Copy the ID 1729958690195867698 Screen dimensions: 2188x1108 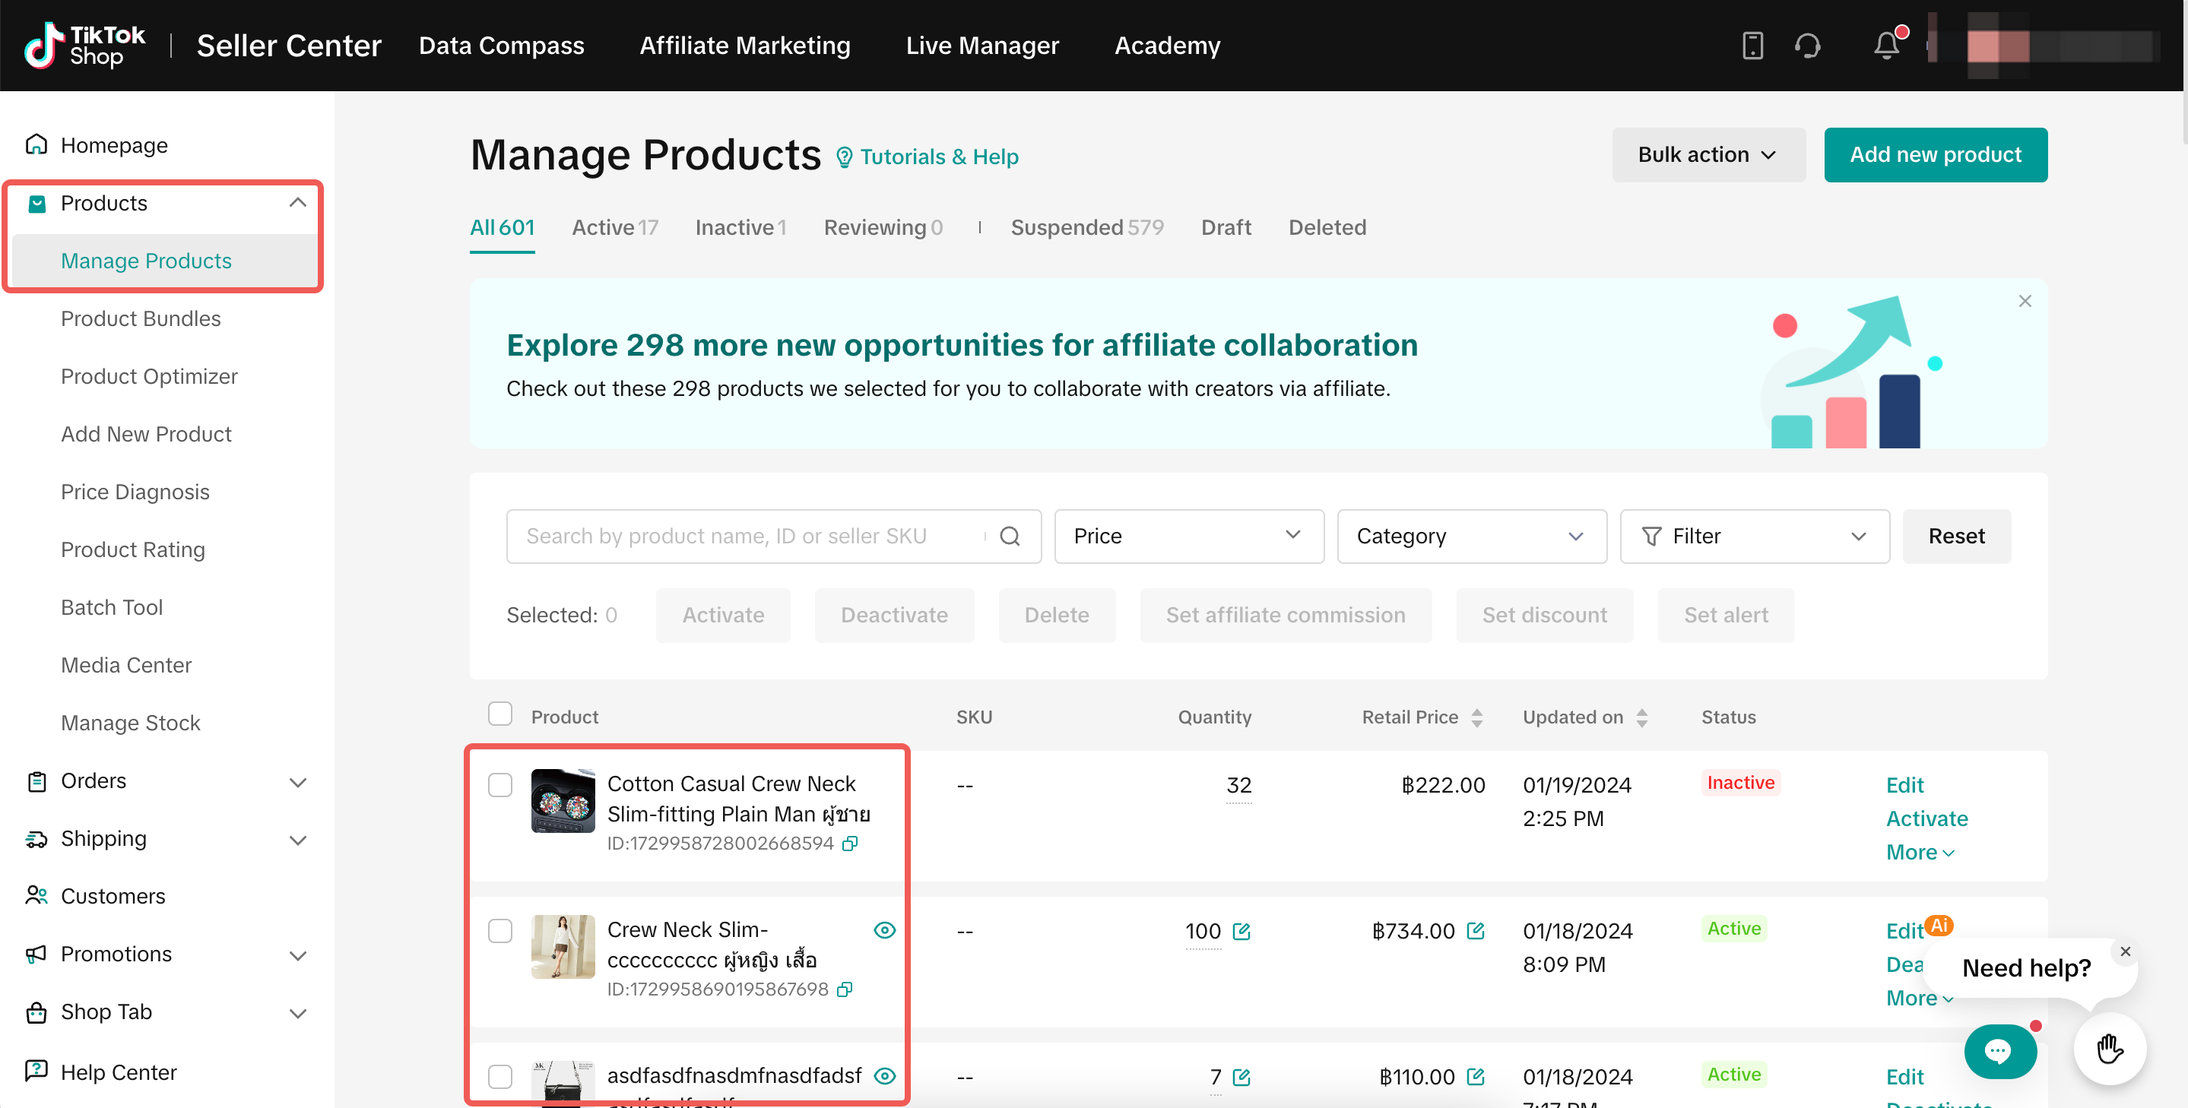[845, 989]
